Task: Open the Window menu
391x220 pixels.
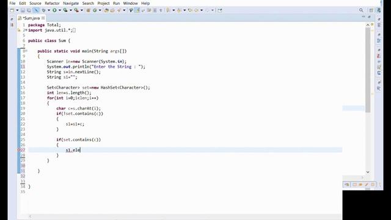Action: click(x=130, y=3)
